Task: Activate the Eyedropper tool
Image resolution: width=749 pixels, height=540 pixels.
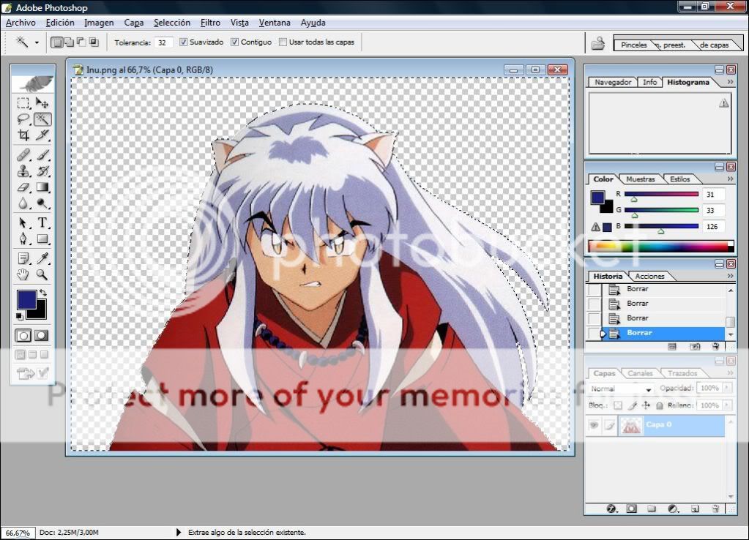Action: 42,258
